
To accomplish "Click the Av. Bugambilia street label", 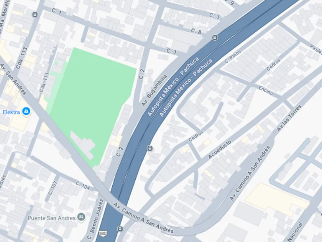I will coord(154,91).
